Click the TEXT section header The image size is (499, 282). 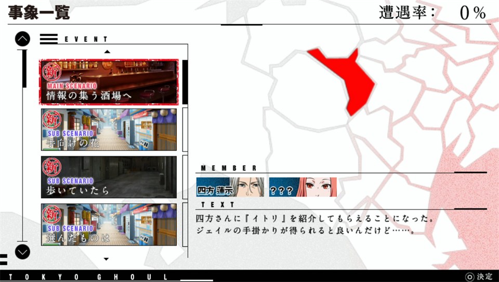click(x=218, y=205)
